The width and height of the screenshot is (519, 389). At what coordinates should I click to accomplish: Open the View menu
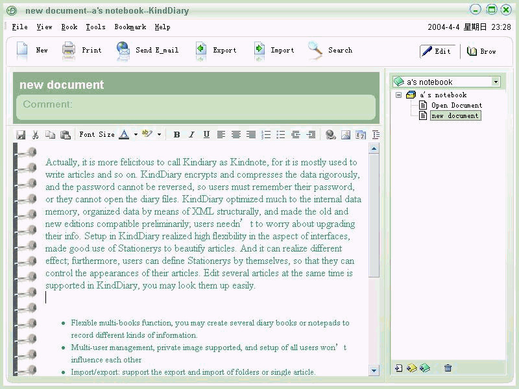(x=44, y=27)
